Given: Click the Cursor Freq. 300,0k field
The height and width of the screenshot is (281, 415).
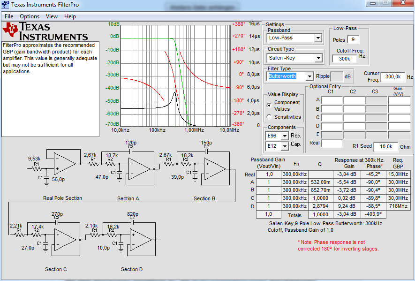Looking at the screenshot, I should tap(393, 77).
